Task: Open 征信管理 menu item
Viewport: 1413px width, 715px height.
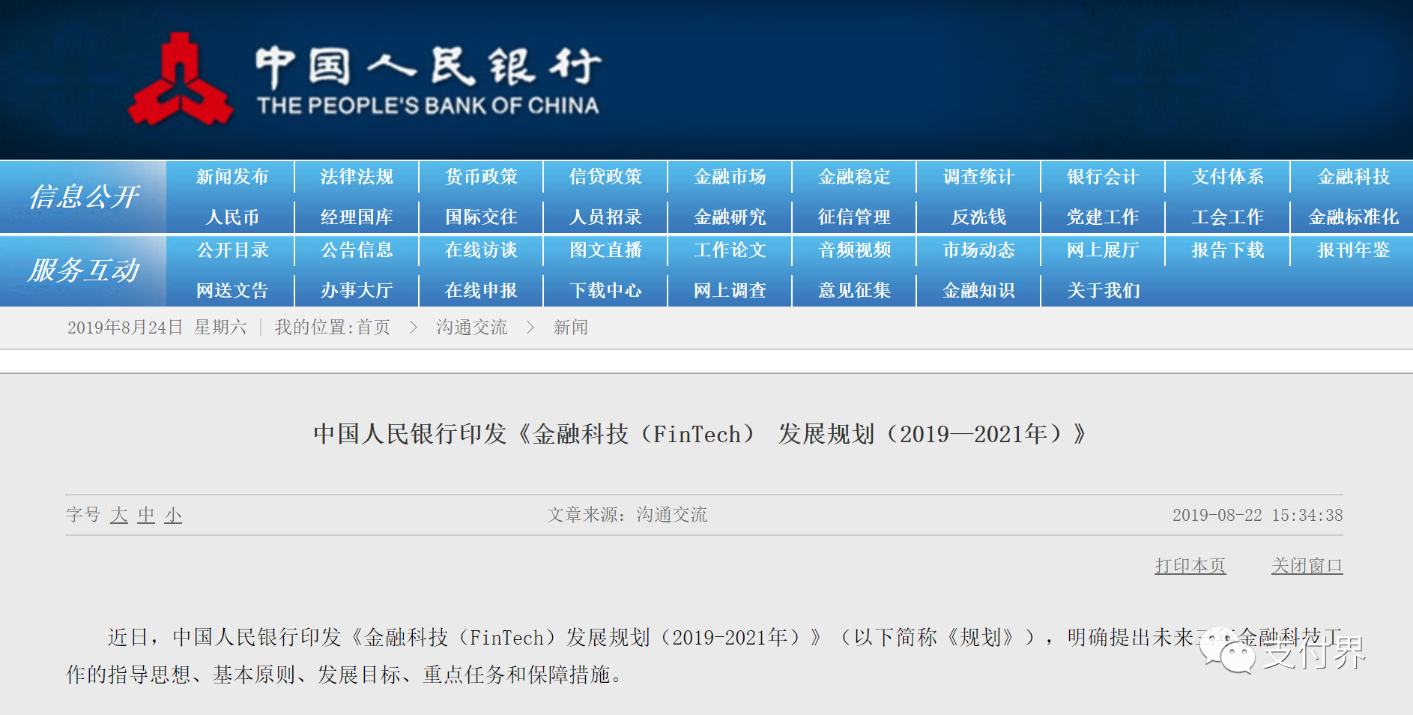Action: [x=854, y=217]
